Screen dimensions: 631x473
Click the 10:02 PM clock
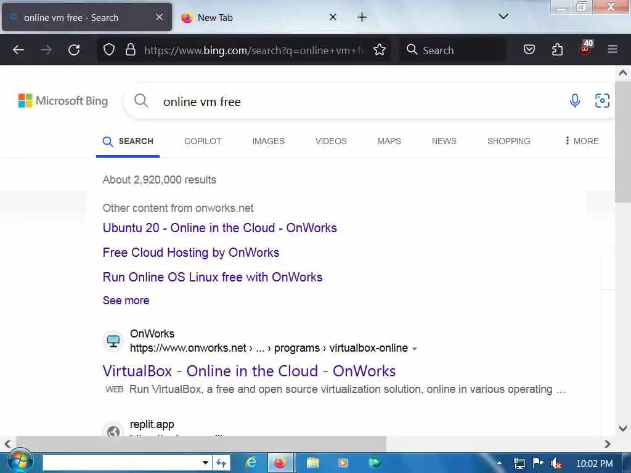pos(595,463)
